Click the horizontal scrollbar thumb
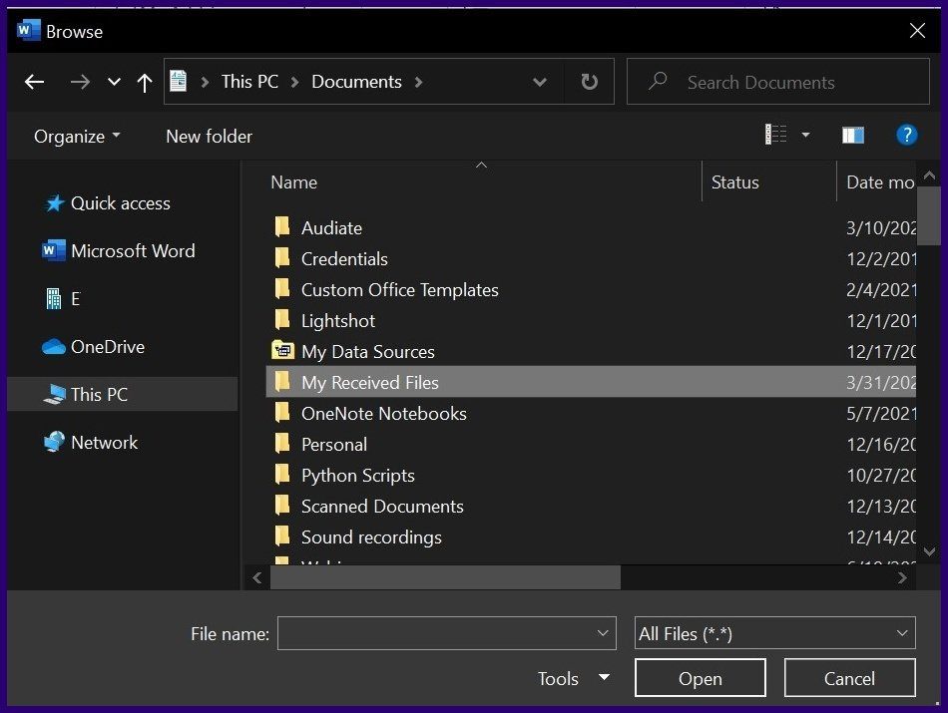 (445, 577)
